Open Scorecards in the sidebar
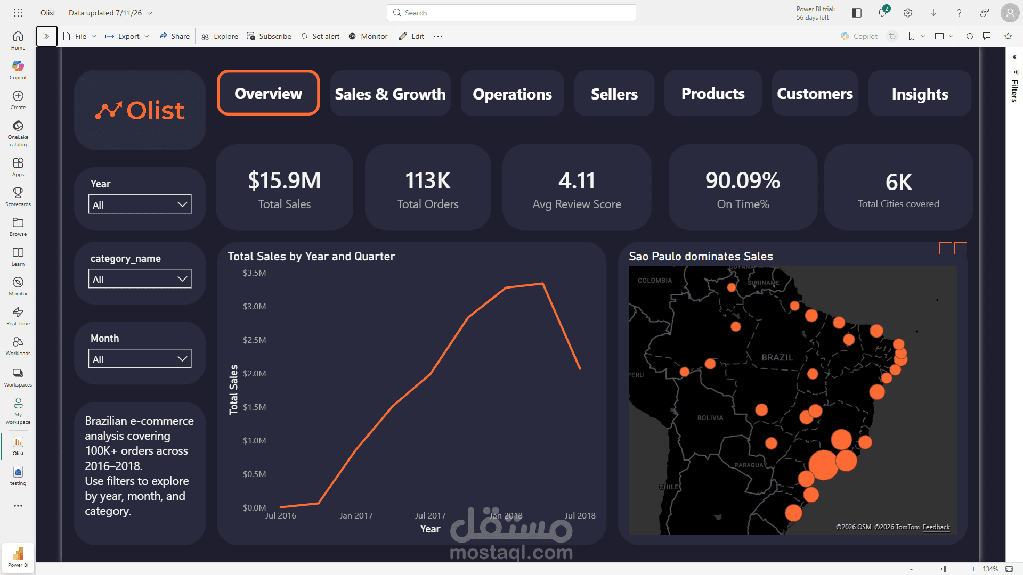 (18, 196)
